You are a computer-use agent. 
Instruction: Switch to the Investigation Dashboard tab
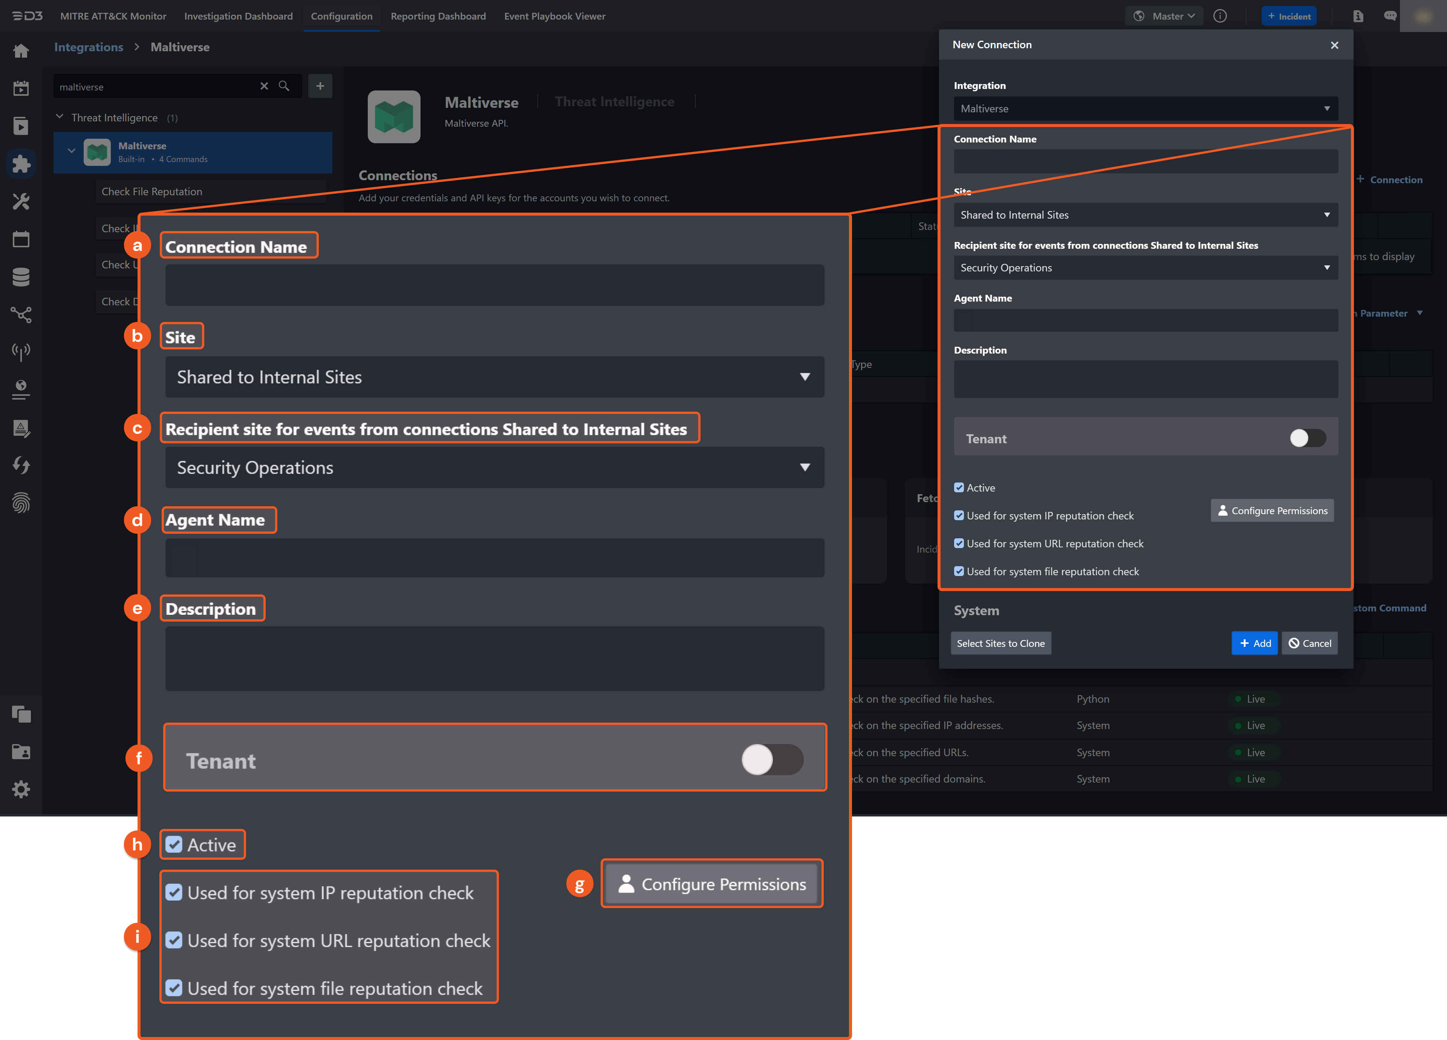(238, 16)
